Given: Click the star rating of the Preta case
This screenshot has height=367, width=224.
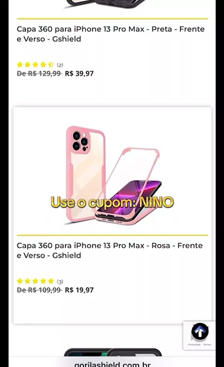Looking at the screenshot, I should 35,64.
